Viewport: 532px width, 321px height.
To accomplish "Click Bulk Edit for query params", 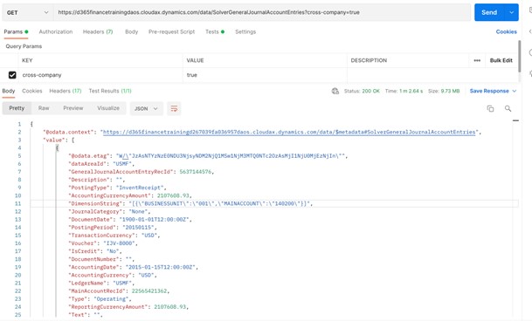I will point(501,60).
